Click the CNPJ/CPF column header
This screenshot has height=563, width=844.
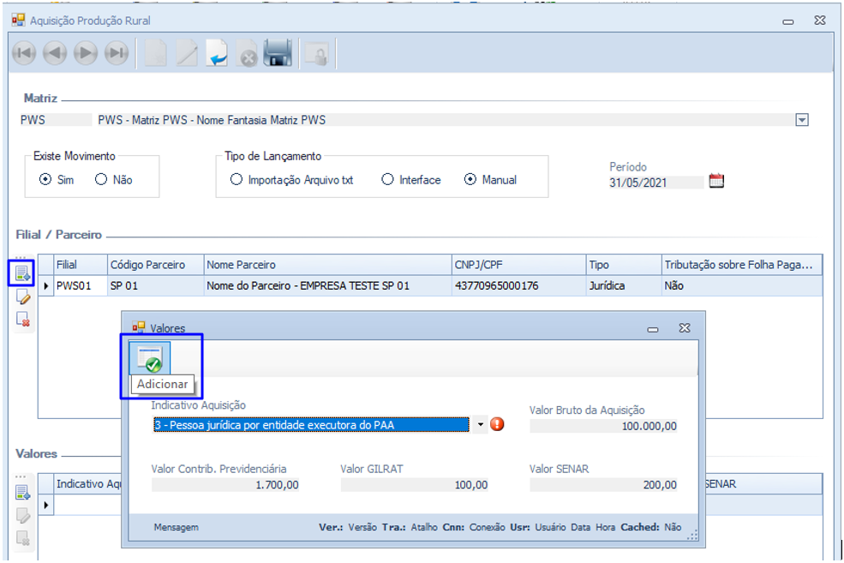pos(517,265)
